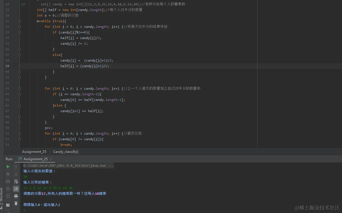
Task: Select the Assignment_25 run tab
Action: point(35,159)
